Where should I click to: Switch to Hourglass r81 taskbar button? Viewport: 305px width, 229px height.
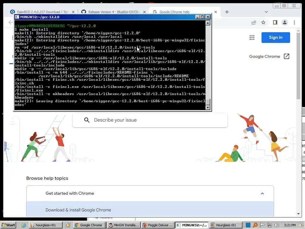tap(226, 225)
